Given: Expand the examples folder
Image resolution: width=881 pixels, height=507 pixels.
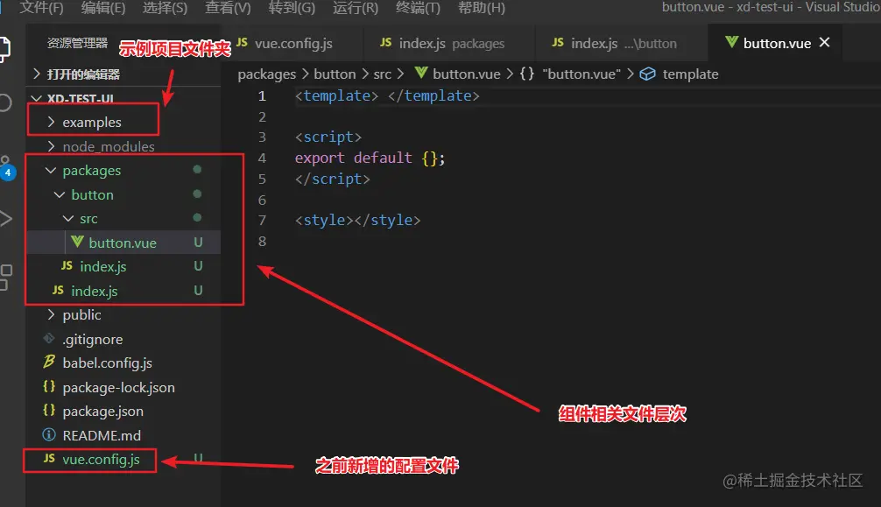Looking at the screenshot, I should coord(51,122).
